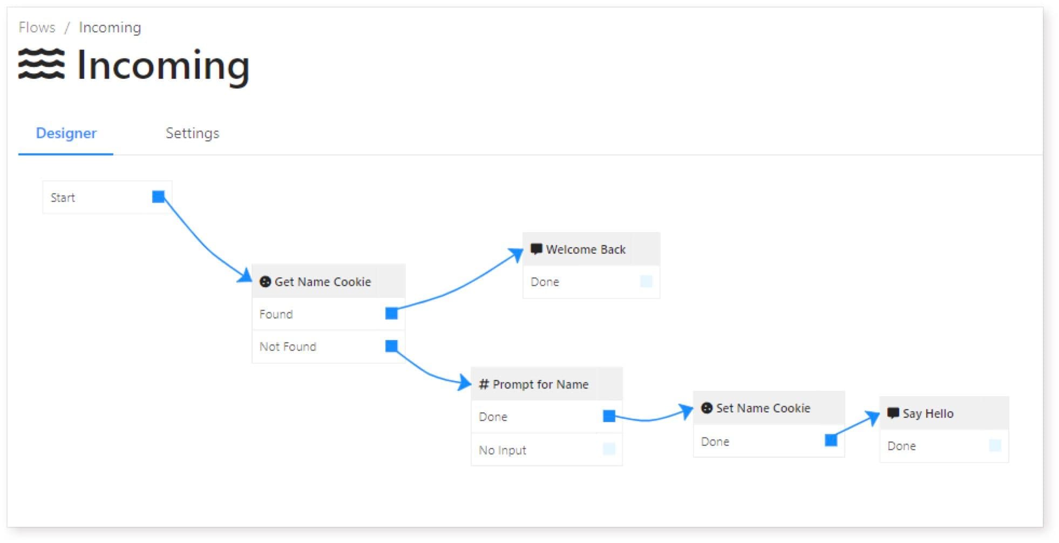This screenshot has width=1059, height=543.
Task: Select the Start node label
Action: point(63,198)
